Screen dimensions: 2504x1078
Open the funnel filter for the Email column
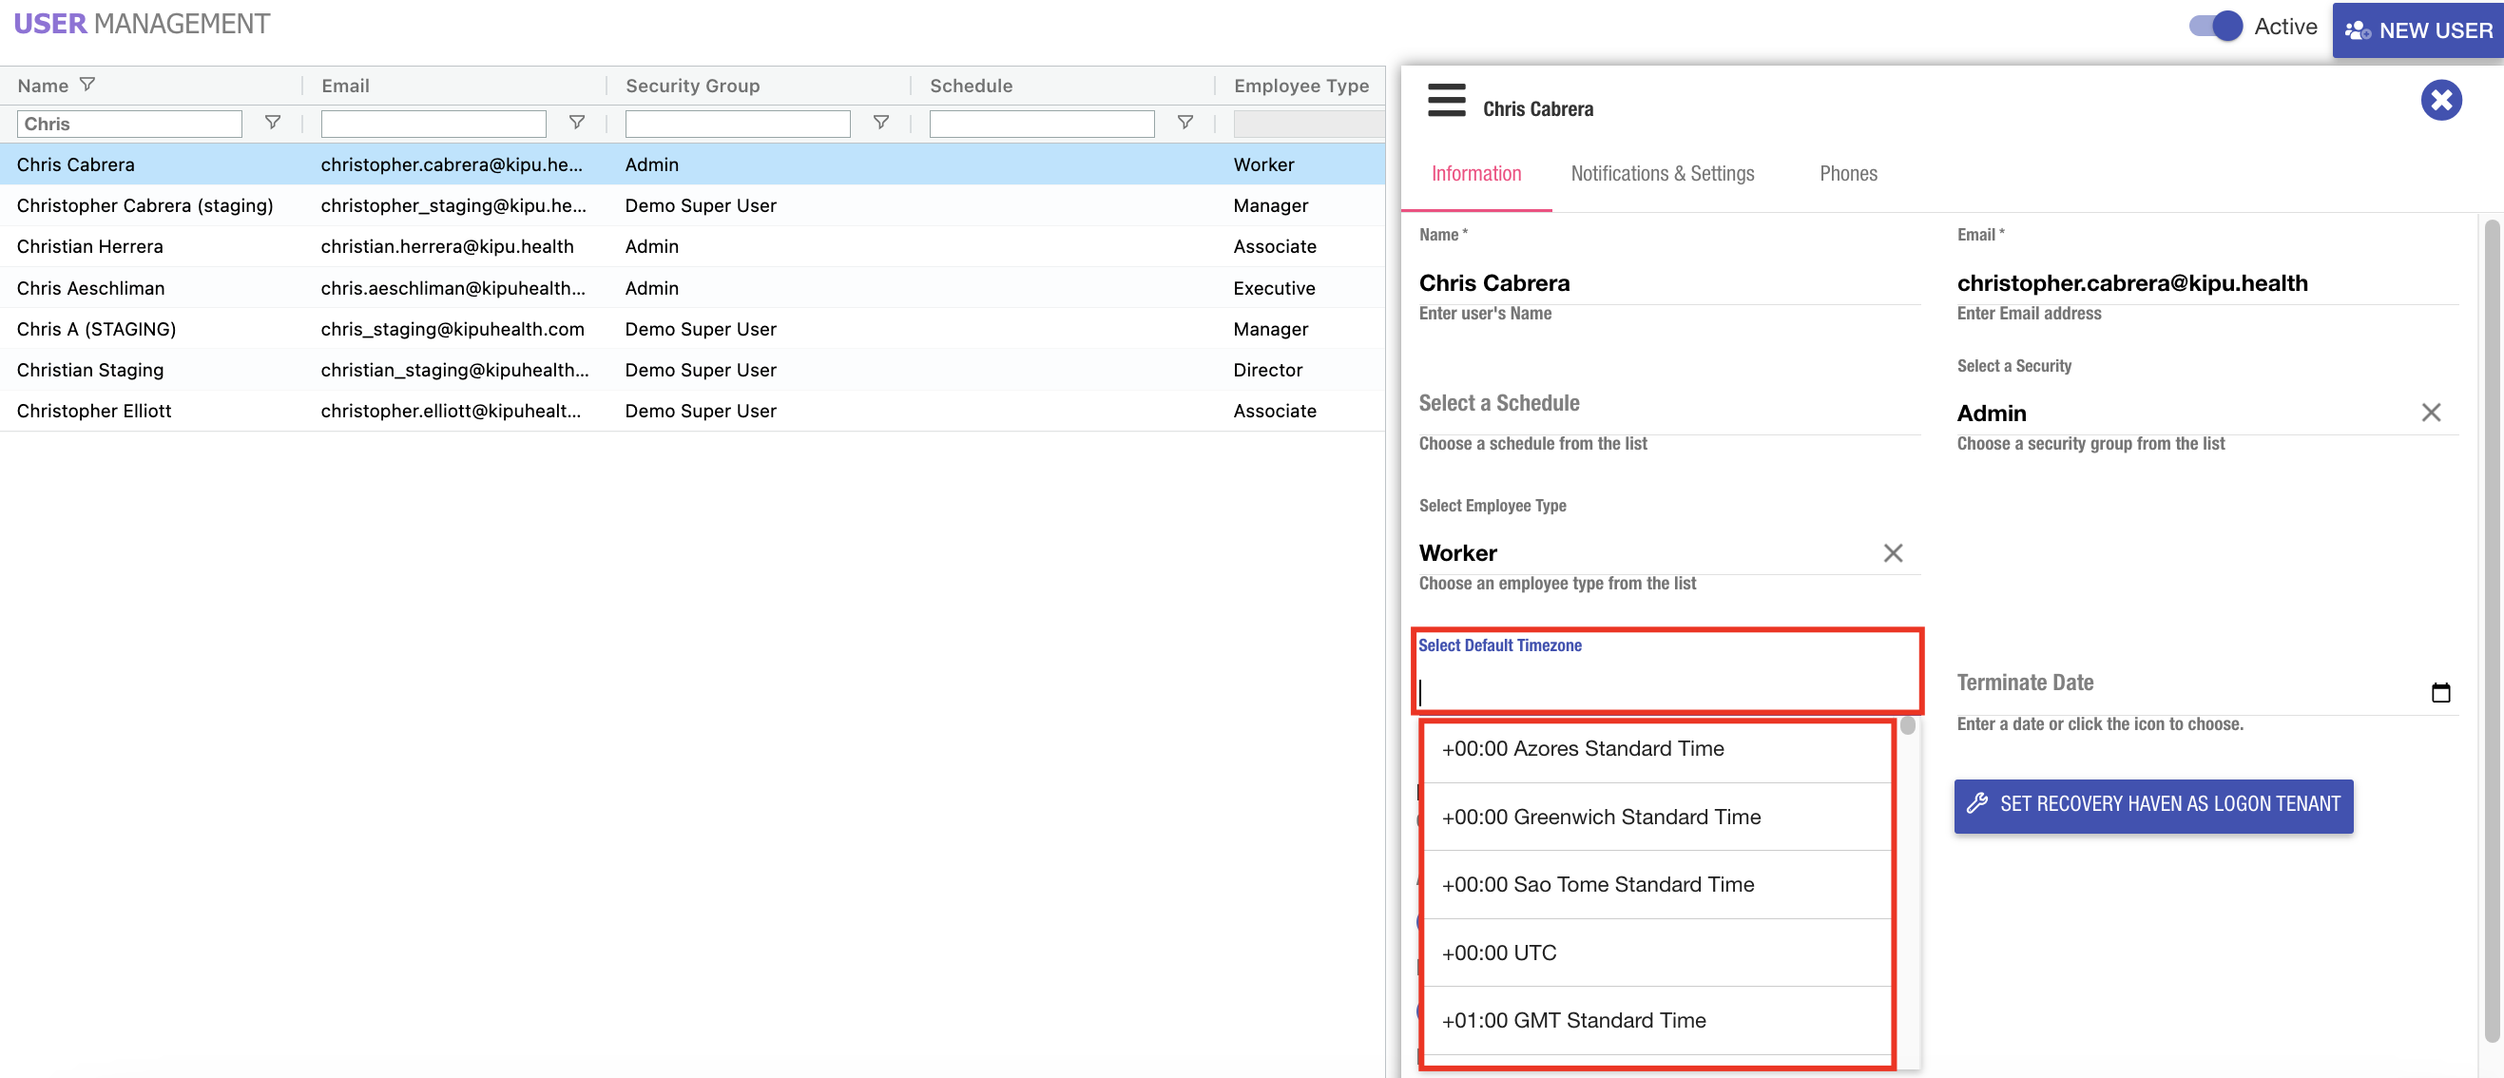577,123
